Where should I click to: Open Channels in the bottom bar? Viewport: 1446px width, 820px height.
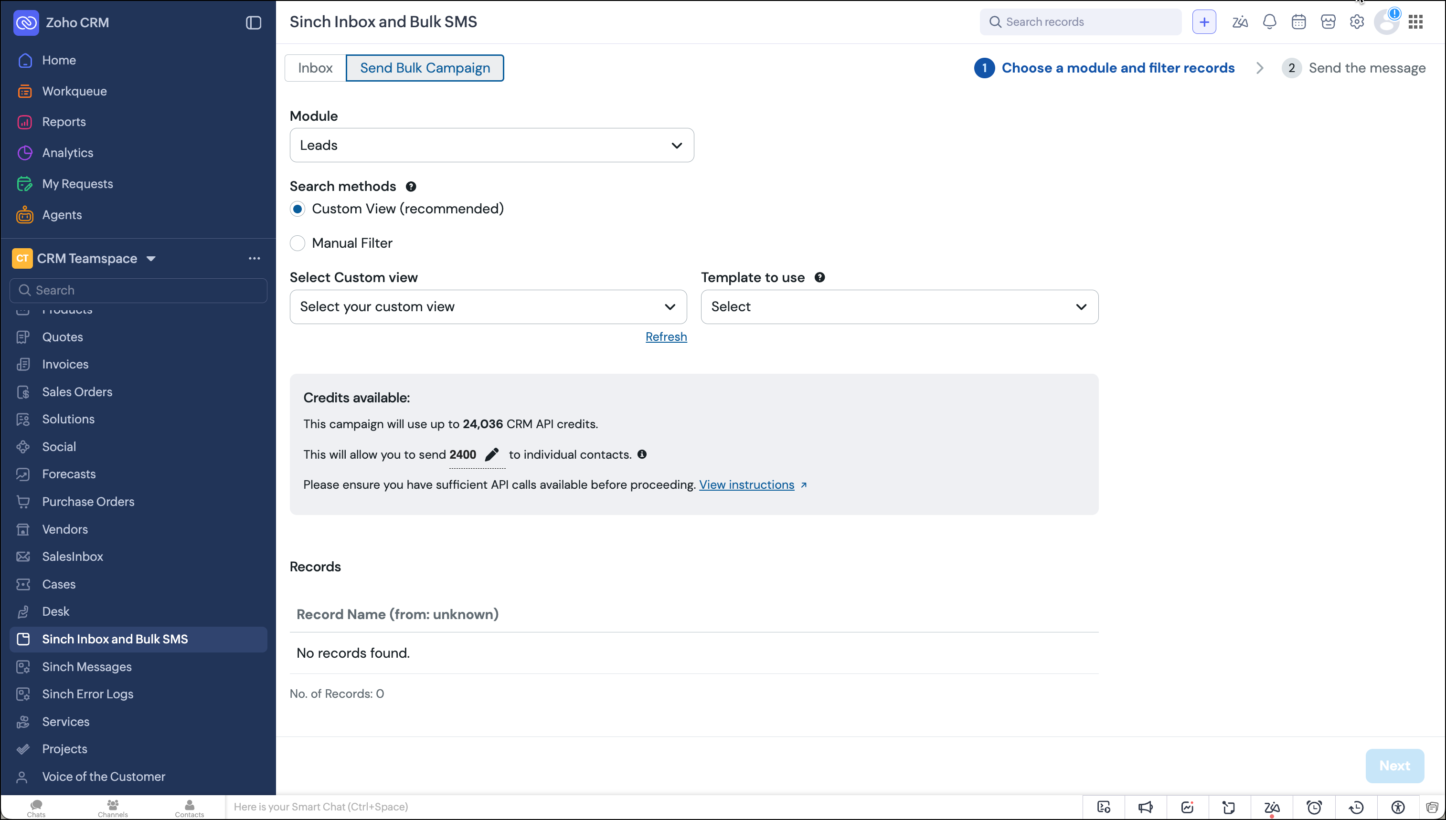tap(113, 808)
